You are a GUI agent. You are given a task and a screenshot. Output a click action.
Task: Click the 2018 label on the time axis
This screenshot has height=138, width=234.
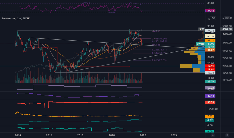(80, 135)
